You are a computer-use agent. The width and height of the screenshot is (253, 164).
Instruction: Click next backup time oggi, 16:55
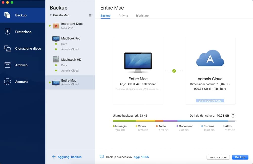(141, 157)
